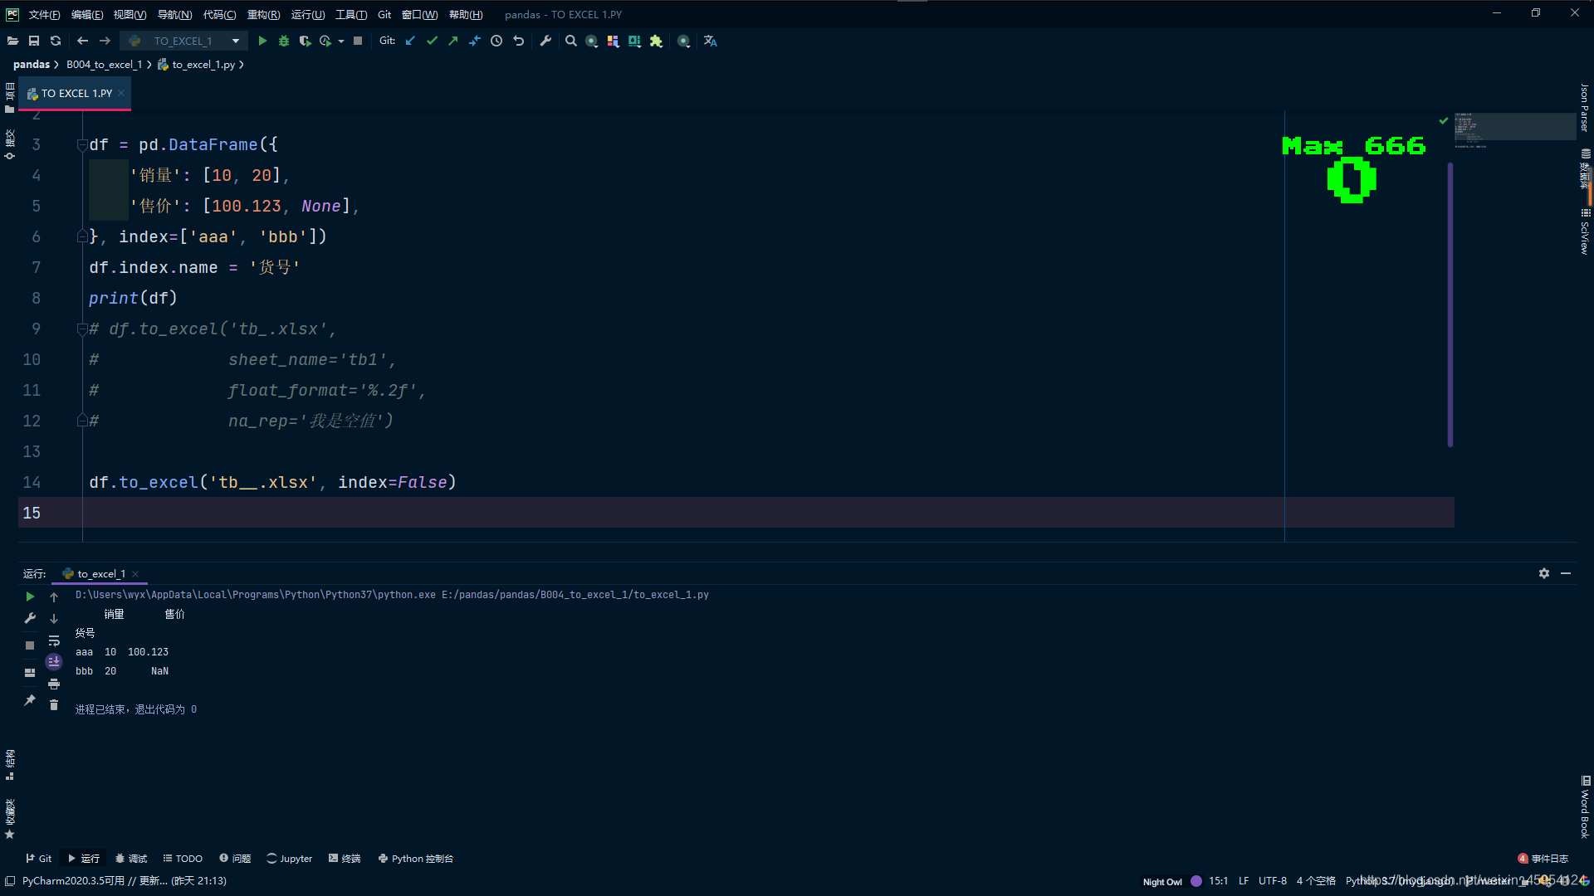Image resolution: width=1594 pixels, height=896 pixels.
Task: Open 事件日志 event log
Action: 1543,859
